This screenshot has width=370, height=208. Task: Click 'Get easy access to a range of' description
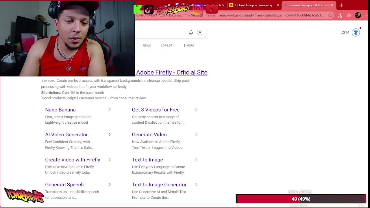(x=155, y=117)
